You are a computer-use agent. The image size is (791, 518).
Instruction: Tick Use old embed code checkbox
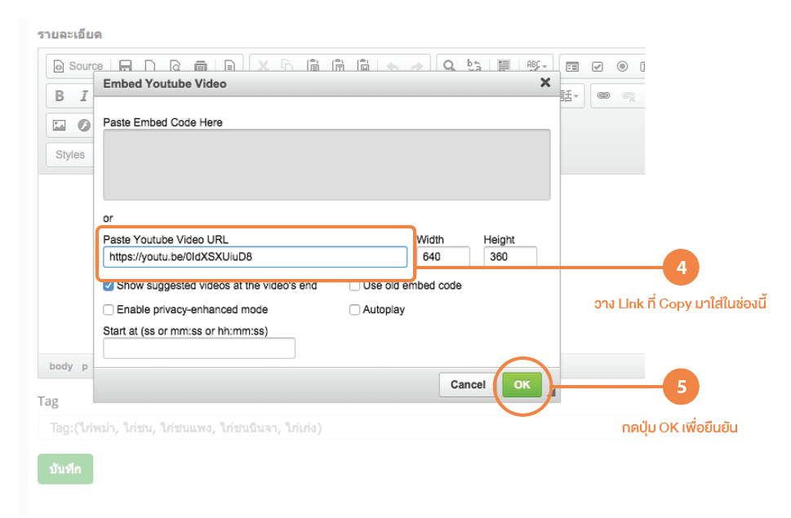[355, 286]
